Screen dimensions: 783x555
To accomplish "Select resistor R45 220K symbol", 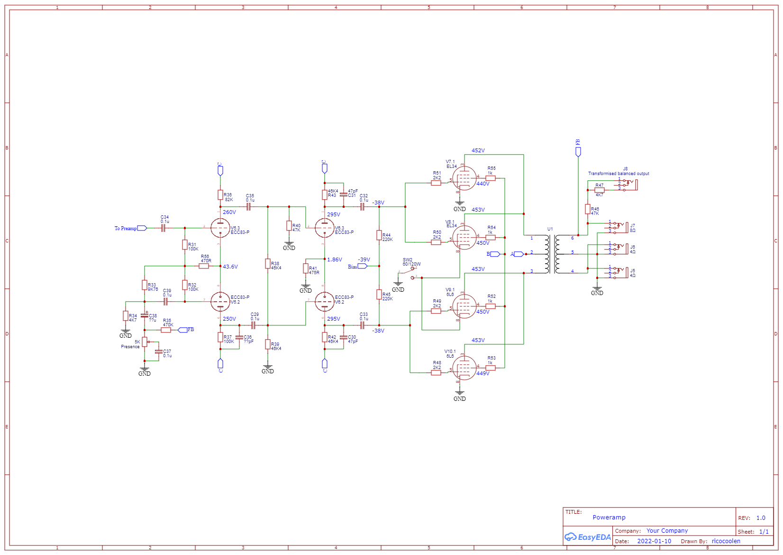I will (379, 295).
